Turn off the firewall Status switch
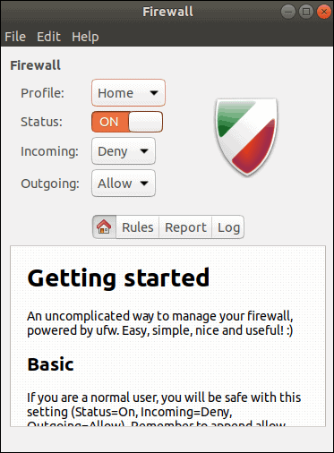 coord(127,122)
